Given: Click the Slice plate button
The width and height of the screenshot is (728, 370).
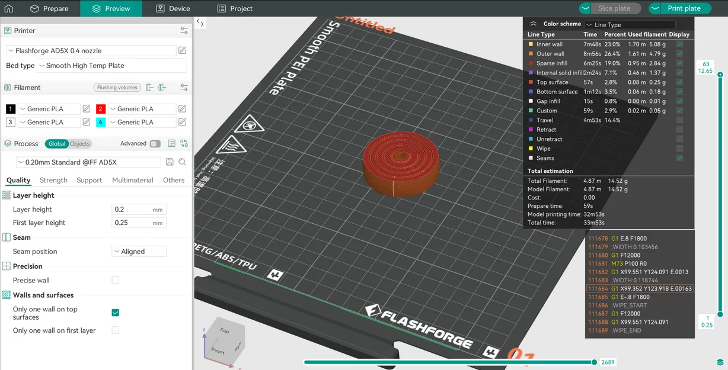Looking at the screenshot, I should [x=615, y=8].
